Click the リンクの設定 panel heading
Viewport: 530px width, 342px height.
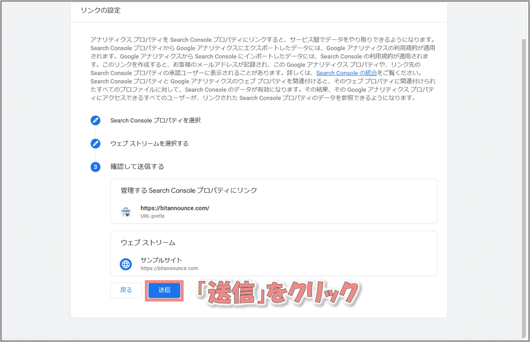click(x=101, y=10)
